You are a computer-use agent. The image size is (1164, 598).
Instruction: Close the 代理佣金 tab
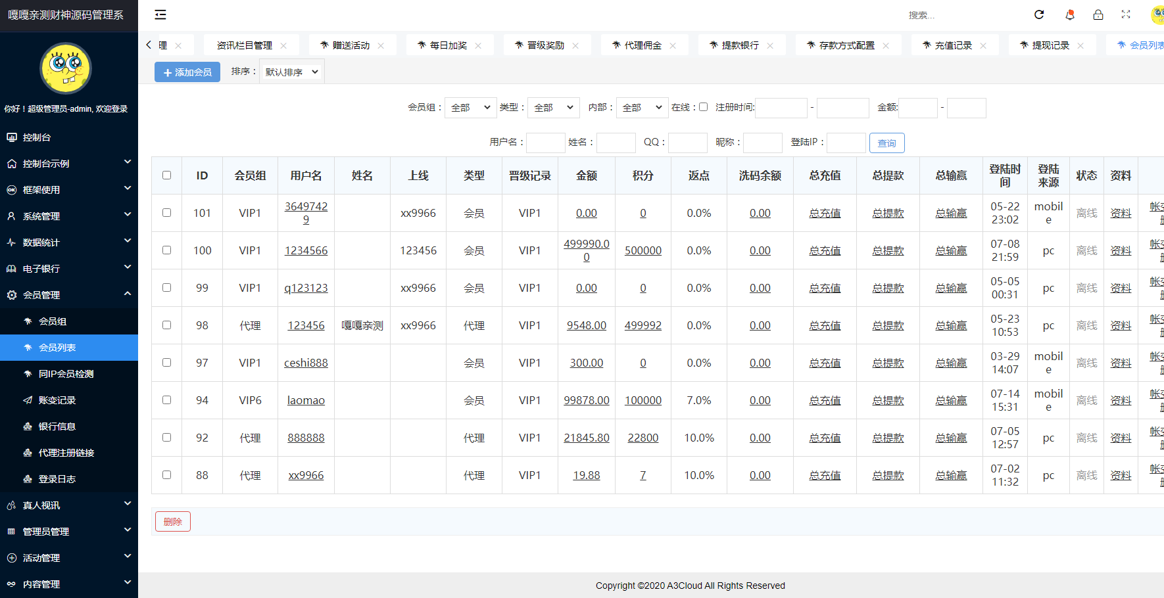[x=673, y=45]
